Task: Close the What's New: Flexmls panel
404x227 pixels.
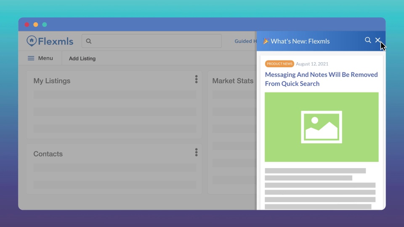Action: (x=378, y=40)
